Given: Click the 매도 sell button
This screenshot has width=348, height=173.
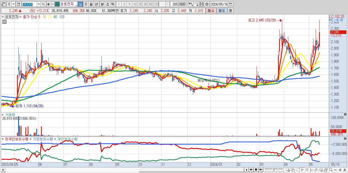Looking at the screenshot, I should click(x=222, y=11).
